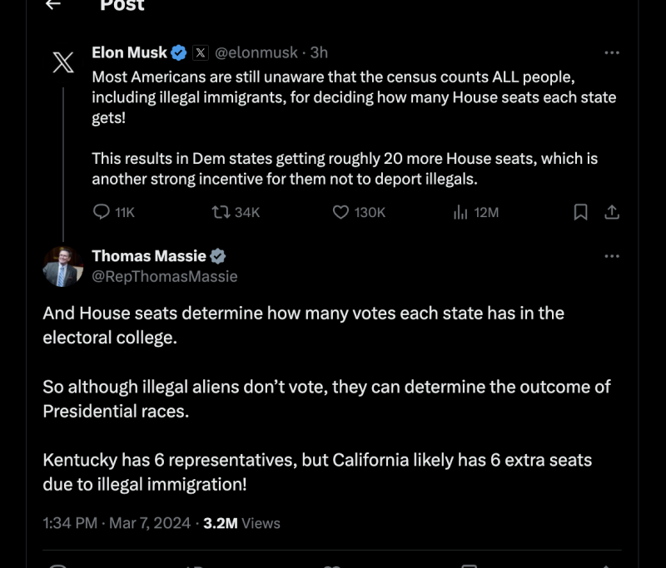Open more options on Thomas Massie's post
Image resolution: width=666 pixels, height=568 pixels.
[612, 256]
